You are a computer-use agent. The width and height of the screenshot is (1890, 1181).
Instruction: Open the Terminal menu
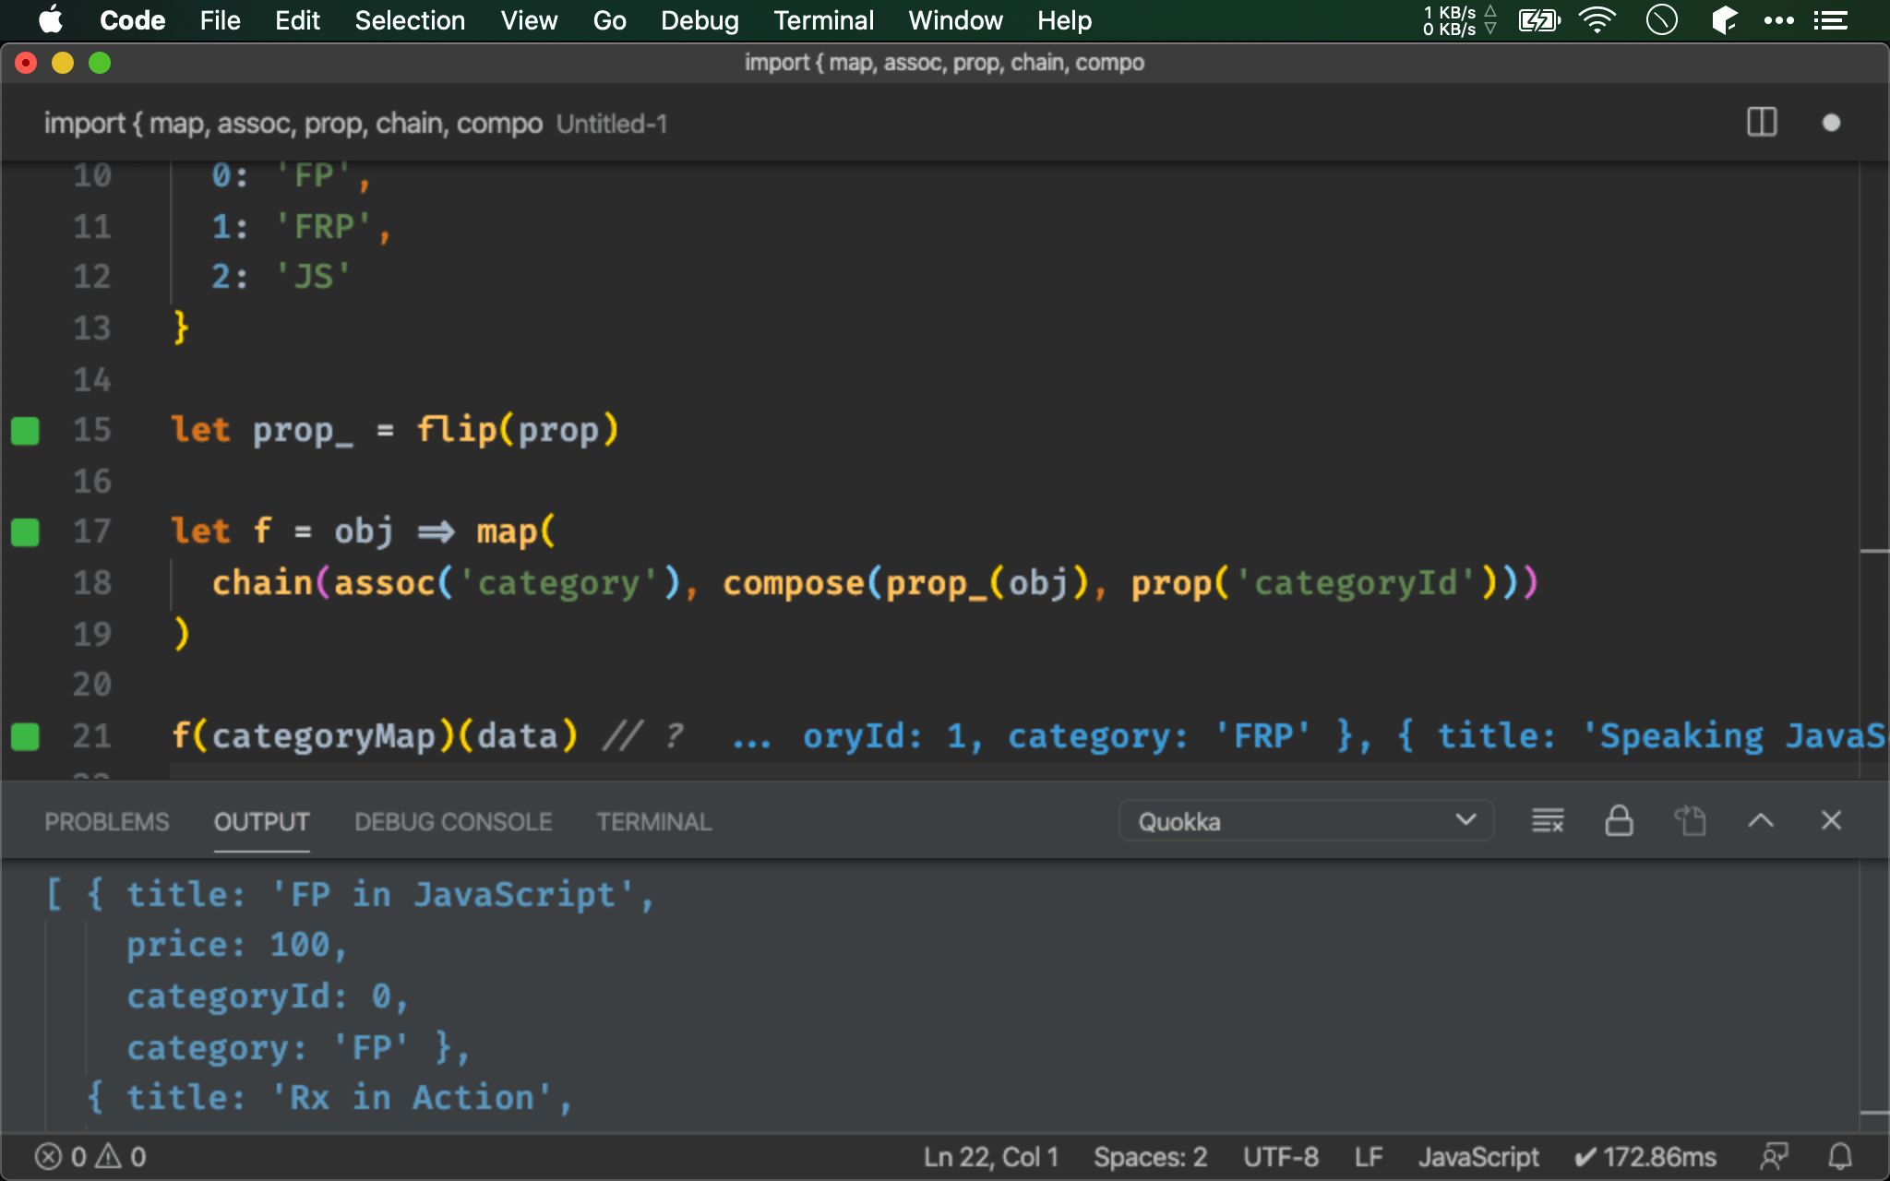pos(823,20)
